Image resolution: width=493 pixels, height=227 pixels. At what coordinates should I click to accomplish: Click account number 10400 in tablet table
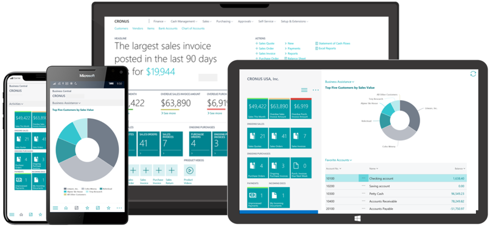click(330, 201)
